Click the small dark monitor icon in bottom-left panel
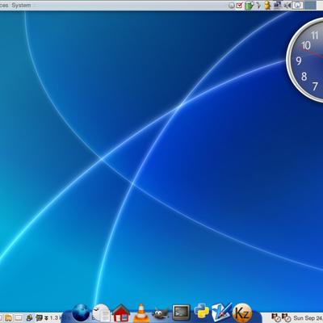The width and height of the screenshot is (323, 323). click(x=40, y=318)
